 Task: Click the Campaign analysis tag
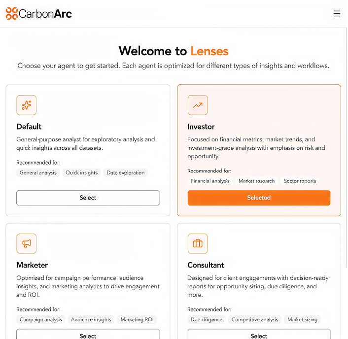(41, 320)
